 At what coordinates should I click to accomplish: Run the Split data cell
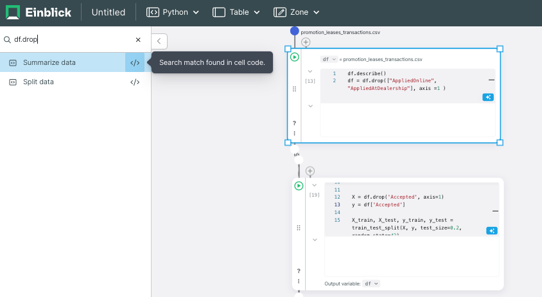pyautogui.click(x=299, y=186)
